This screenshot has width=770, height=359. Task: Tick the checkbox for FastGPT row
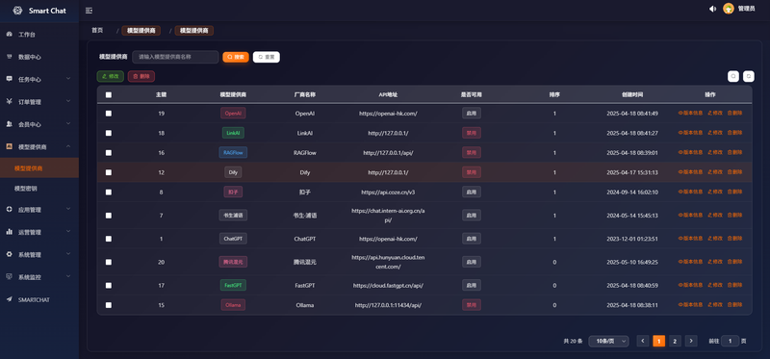tap(109, 285)
